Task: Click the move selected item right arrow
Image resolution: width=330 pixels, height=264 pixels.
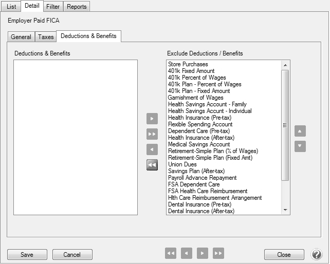Action: point(152,119)
